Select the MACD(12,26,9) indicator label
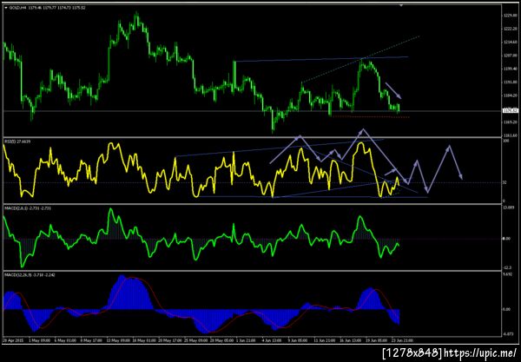This screenshot has width=521, height=362. [30, 274]
